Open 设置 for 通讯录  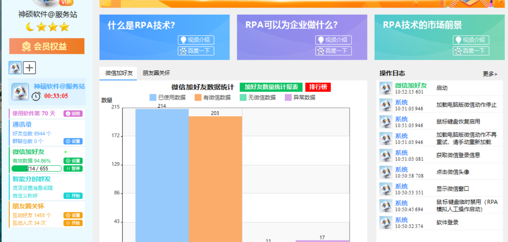[x=73, y=141]
